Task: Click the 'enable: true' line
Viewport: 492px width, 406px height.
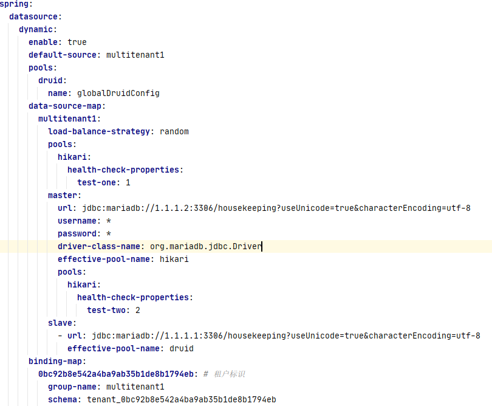Action: coord(58,42)
